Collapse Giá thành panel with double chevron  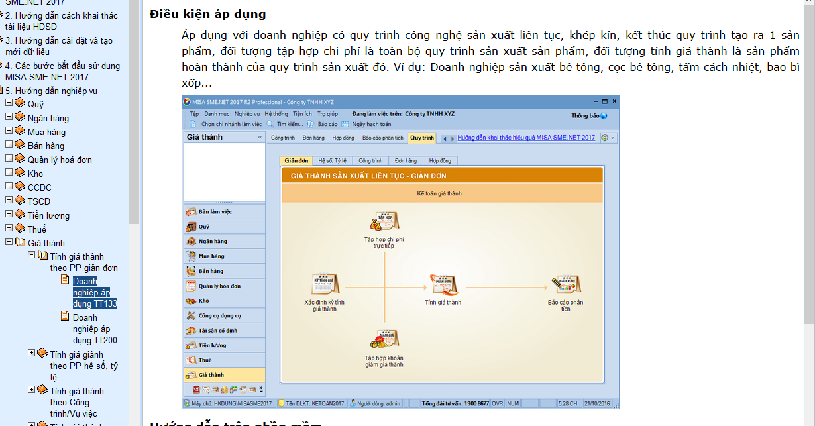click(x=260, y=137)
